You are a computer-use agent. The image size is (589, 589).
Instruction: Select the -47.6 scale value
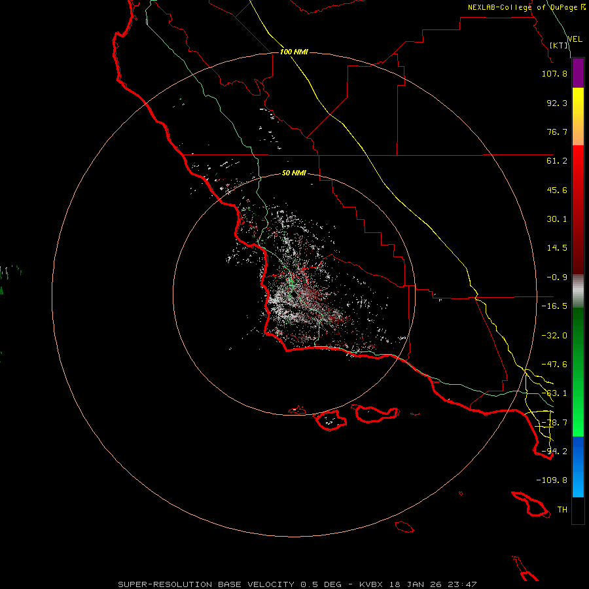(x=554, y=365)
